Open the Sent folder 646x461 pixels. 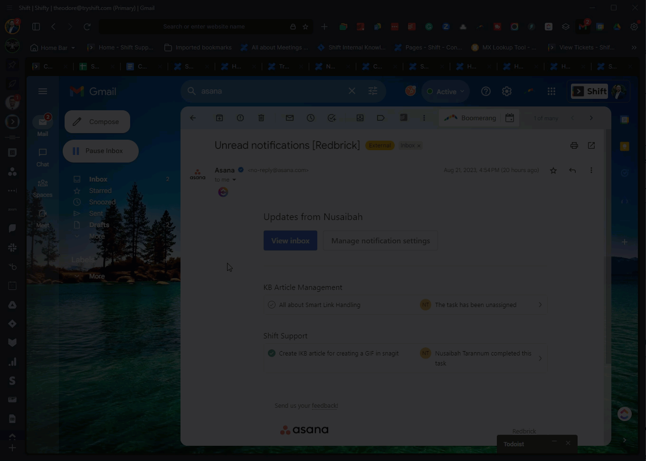coord(96,213)
